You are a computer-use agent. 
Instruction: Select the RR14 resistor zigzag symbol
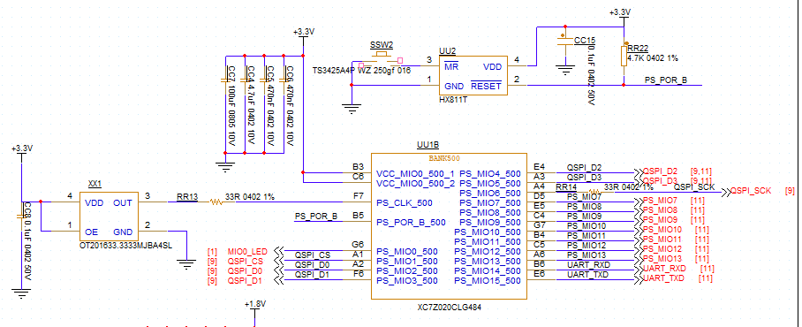pyautogui.click(x=594, y=192)
